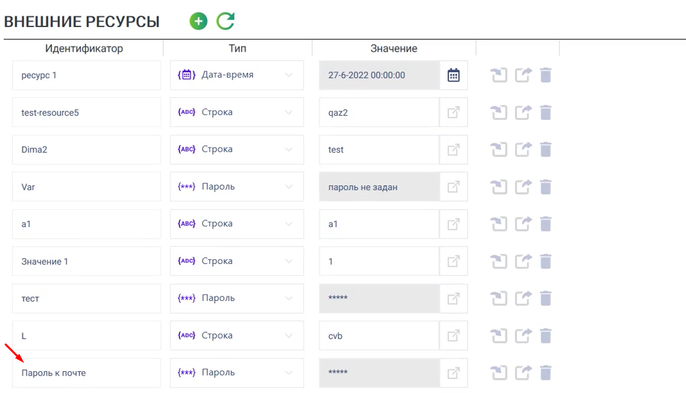Click the import icon for Var row
The image size is (686, 393).
pos(499,187)
